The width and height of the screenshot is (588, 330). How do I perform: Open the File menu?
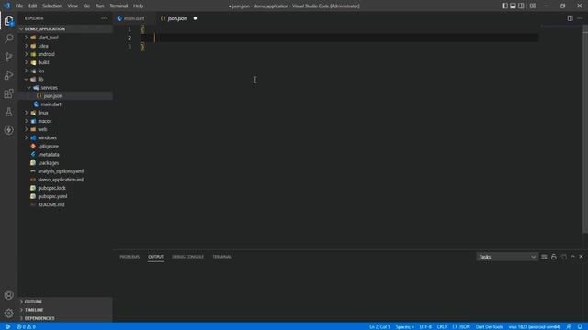[19, 6]
